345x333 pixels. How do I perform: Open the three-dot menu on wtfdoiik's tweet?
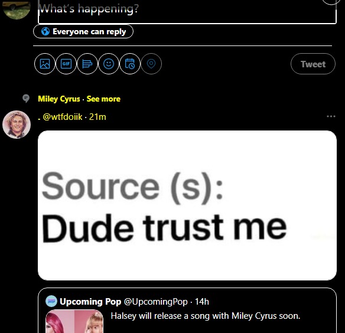pos(331,116)
